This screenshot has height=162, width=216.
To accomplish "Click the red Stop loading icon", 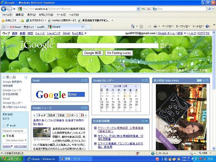I will pos(148,9).
